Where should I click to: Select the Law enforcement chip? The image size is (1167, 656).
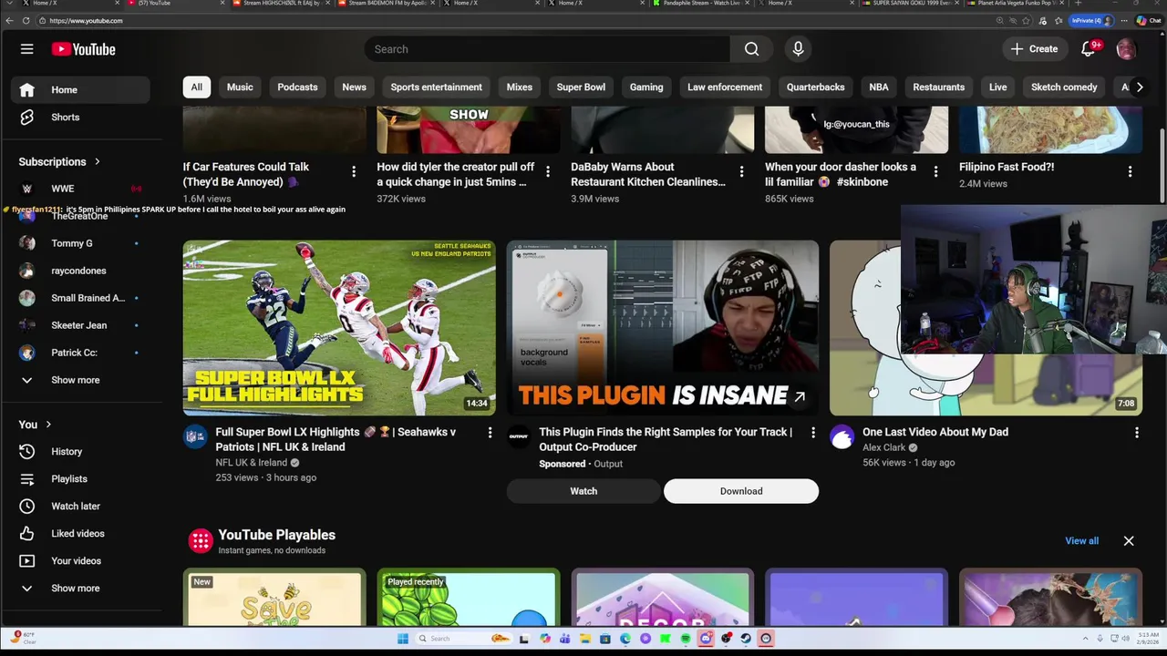(x=725, y=87)
